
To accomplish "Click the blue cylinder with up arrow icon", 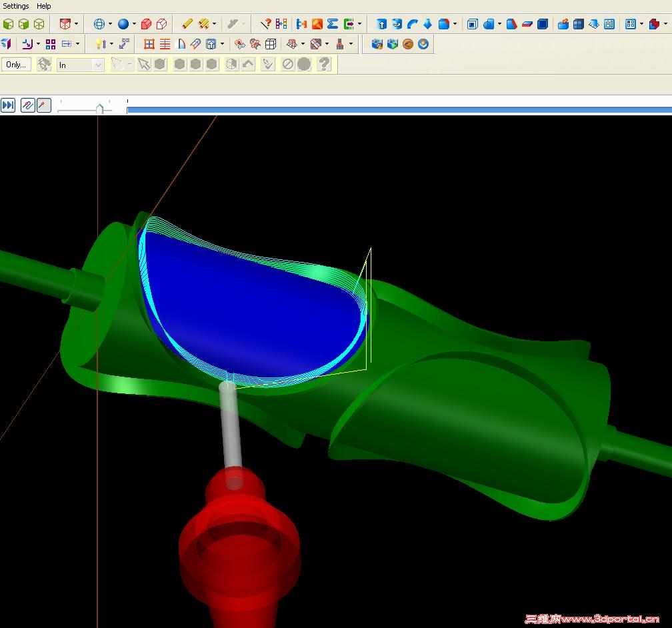I will [x=381, y=24].
